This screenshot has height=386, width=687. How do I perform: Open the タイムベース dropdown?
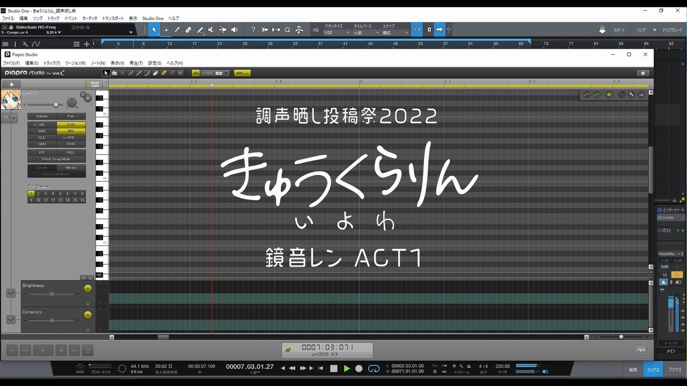point(365,33)
